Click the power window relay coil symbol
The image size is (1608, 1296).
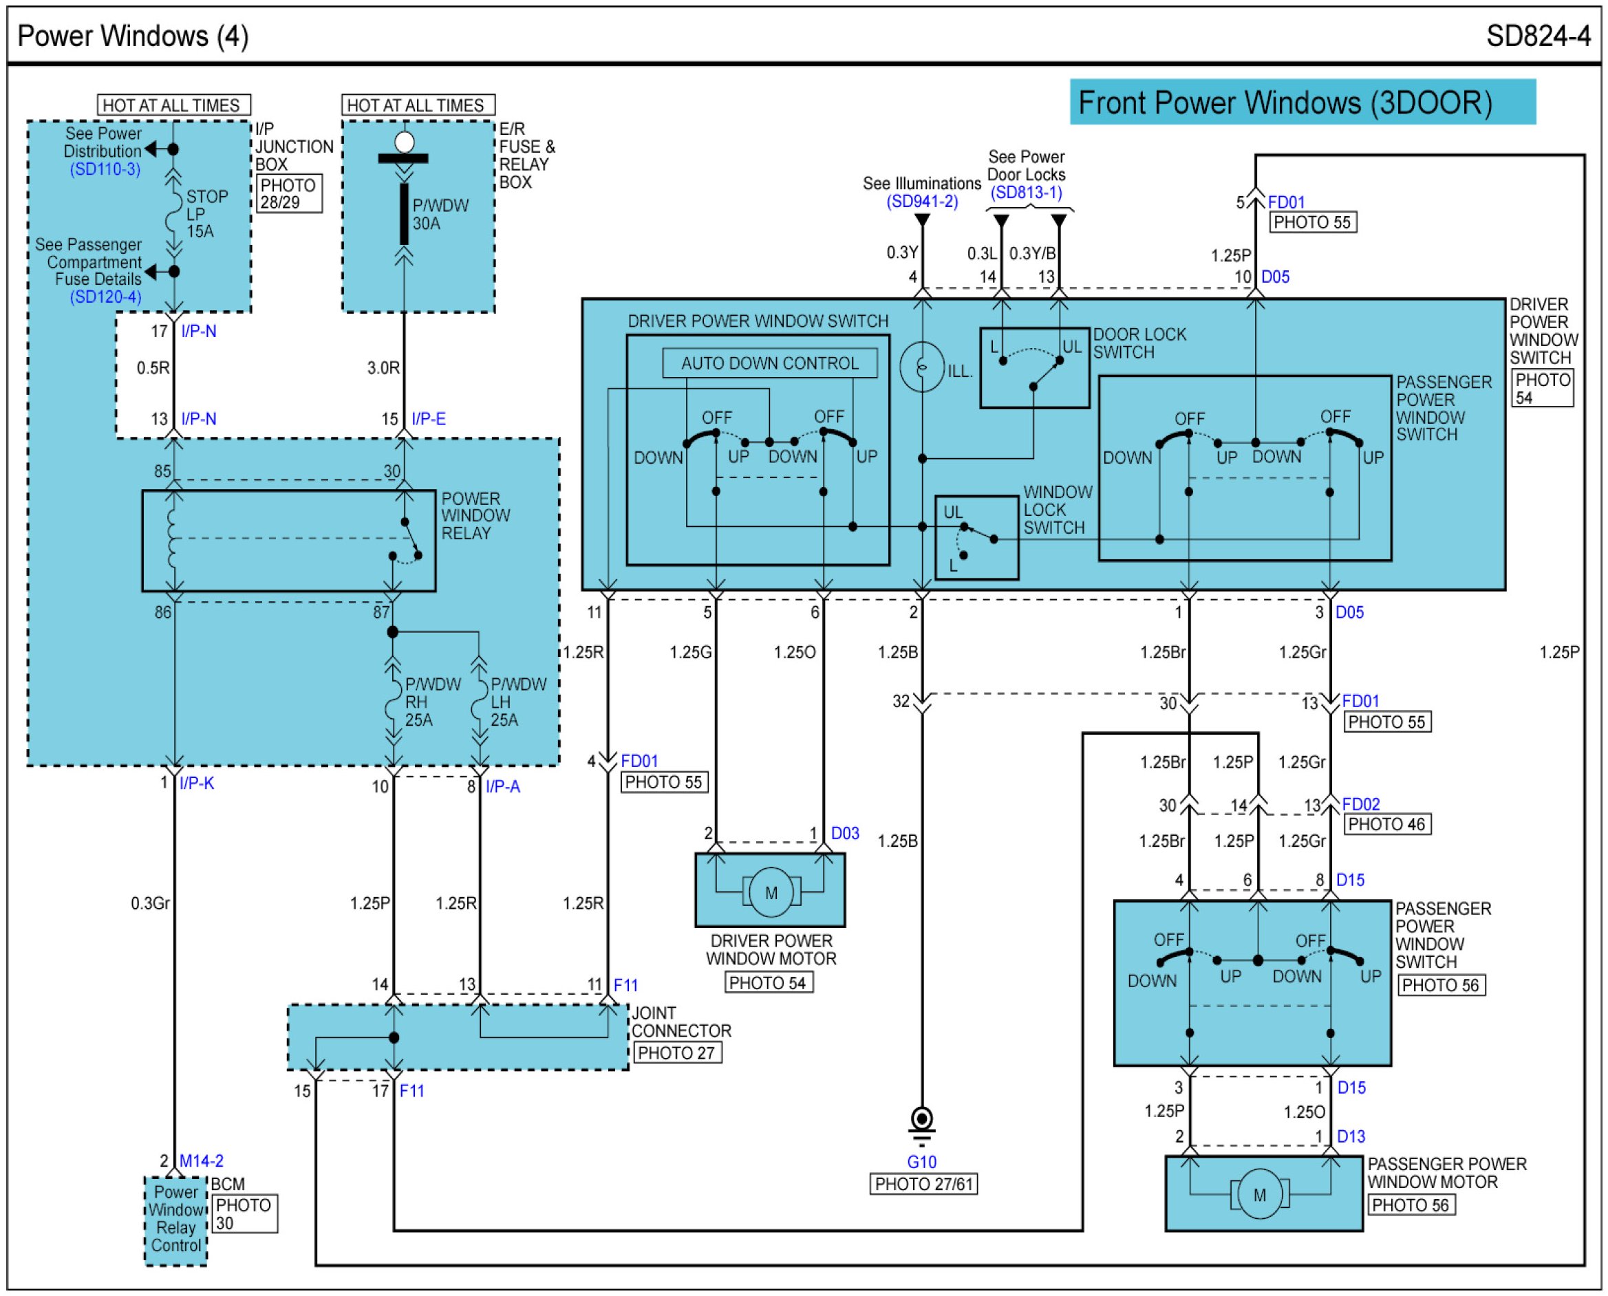click(173, 539)
